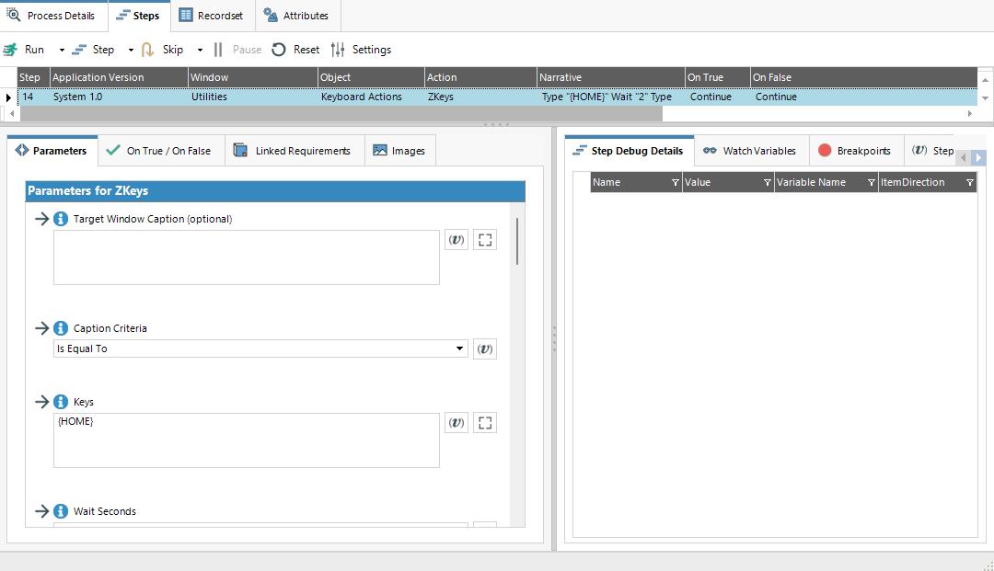Expand the Keys field editor icon
This screenshot has height=571, width=994.
tap(485, 423)
